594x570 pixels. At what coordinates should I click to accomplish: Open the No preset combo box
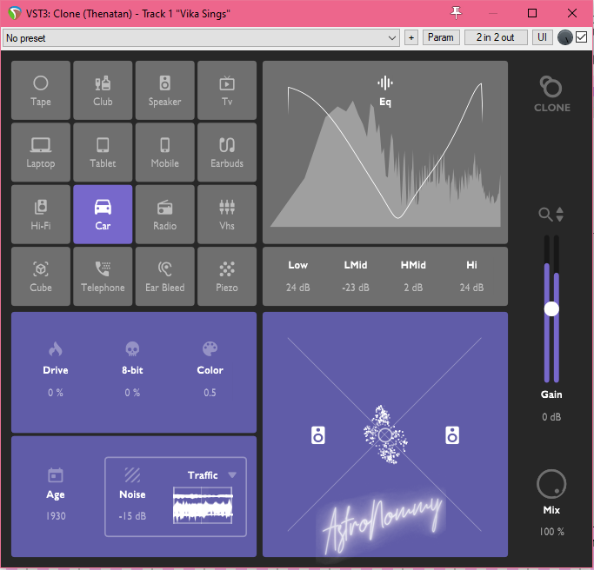201,38
